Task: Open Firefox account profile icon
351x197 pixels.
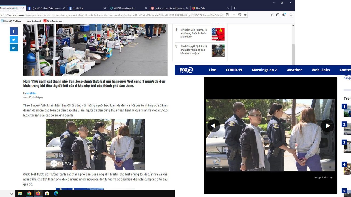Action: (x=284, y=15)
